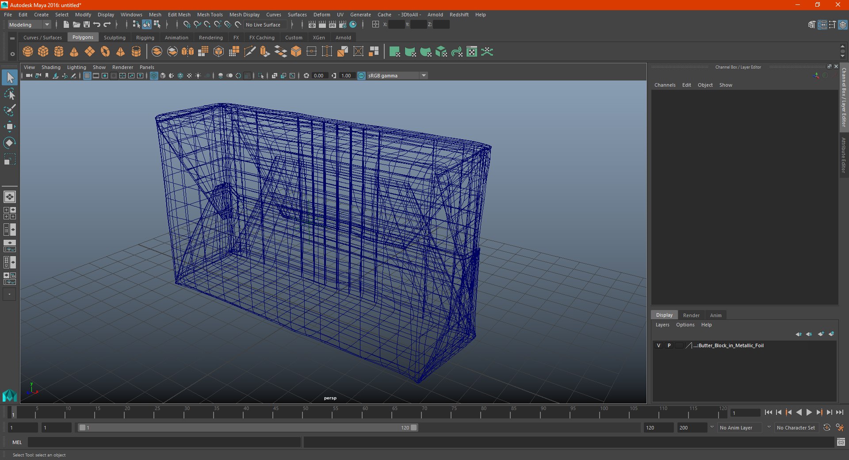This screenshot has width=849, height=460.
Task: Play the animation forwards
Action: click(x=809, y=412)
